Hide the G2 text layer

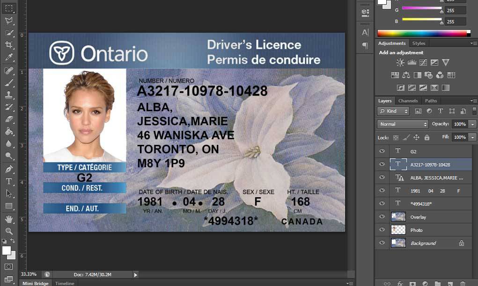coord(382,151)
